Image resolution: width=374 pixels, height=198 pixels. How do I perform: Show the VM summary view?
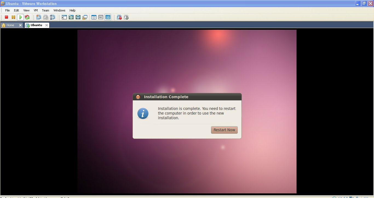pos(94,17)
